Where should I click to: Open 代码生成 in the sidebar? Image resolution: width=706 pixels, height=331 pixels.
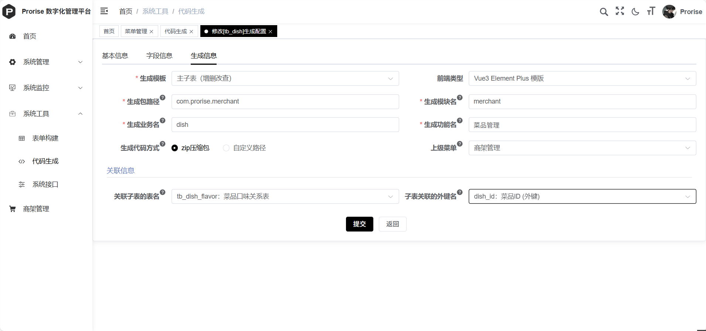[45, 161]
